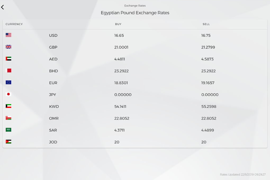Select the BUY column header
270x180 pixels.
[118, 24]
